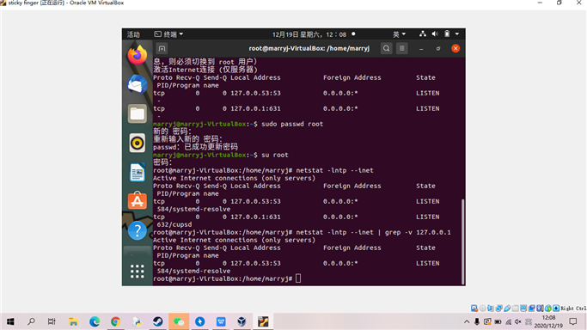Viewport: 587px width, 330px height.
Task: Open the 终端 application menu
Action: pos(168,34)
